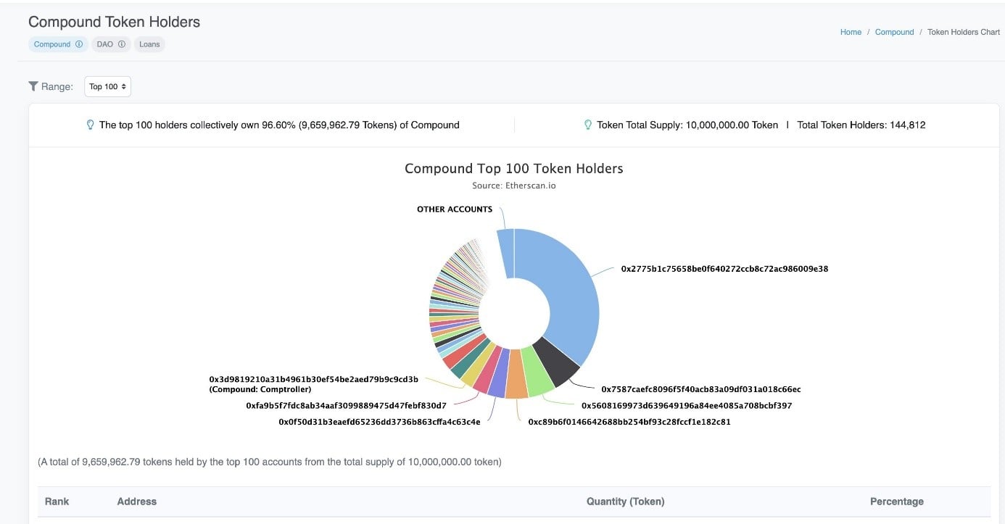Viewport: 1005px width, 524px height.
Task: Click lightbulb icon beside top 100 holders text
Action: pos(90,125)
